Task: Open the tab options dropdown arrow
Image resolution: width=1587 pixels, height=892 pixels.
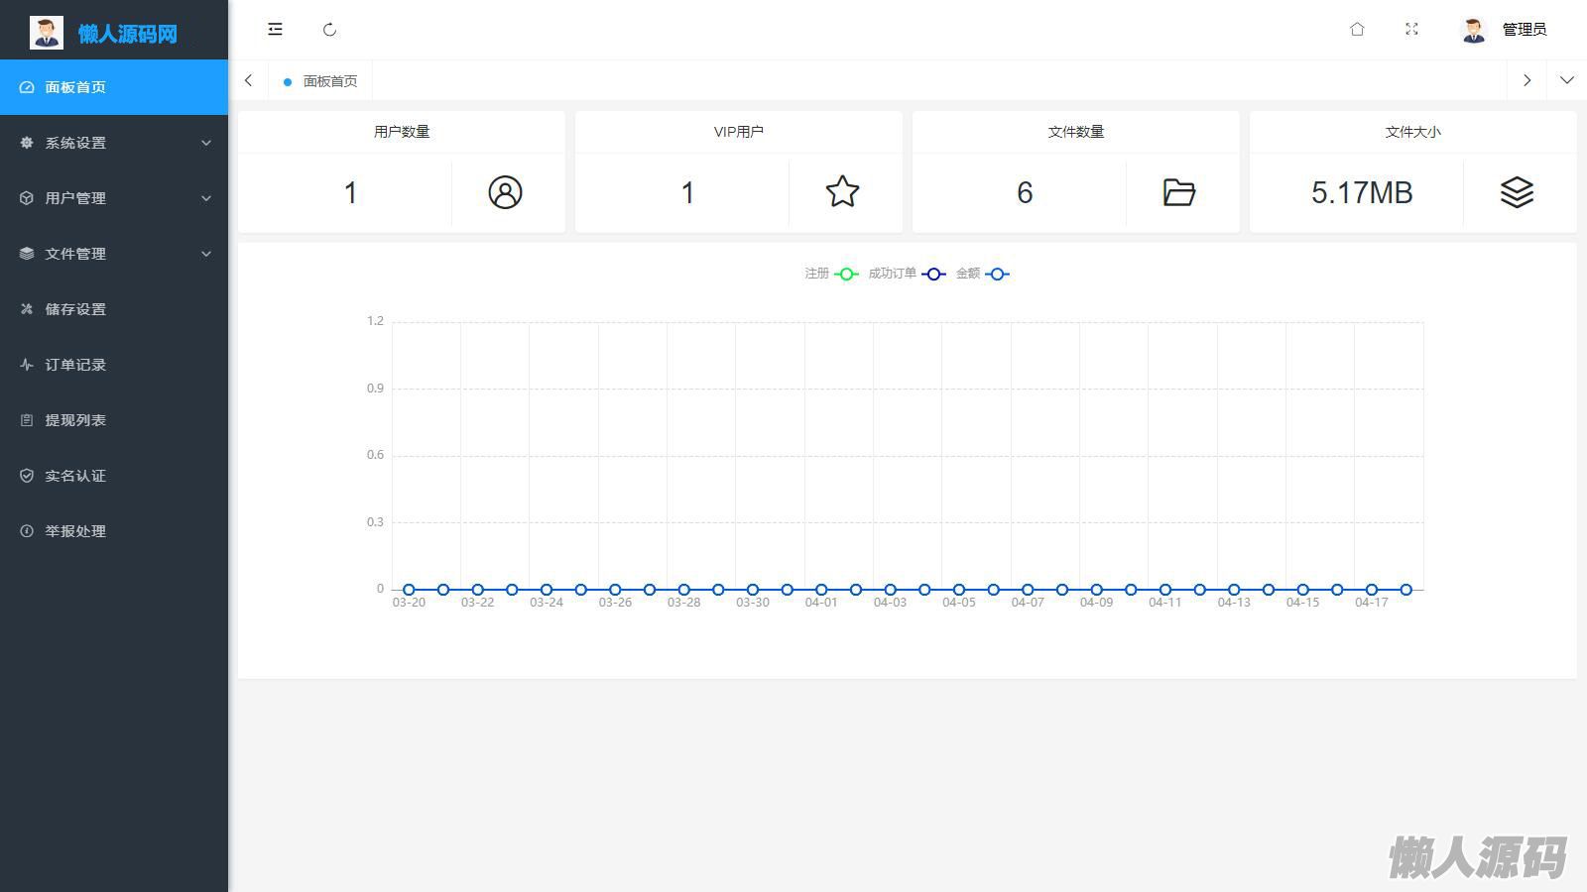Action: [1566, 80]
